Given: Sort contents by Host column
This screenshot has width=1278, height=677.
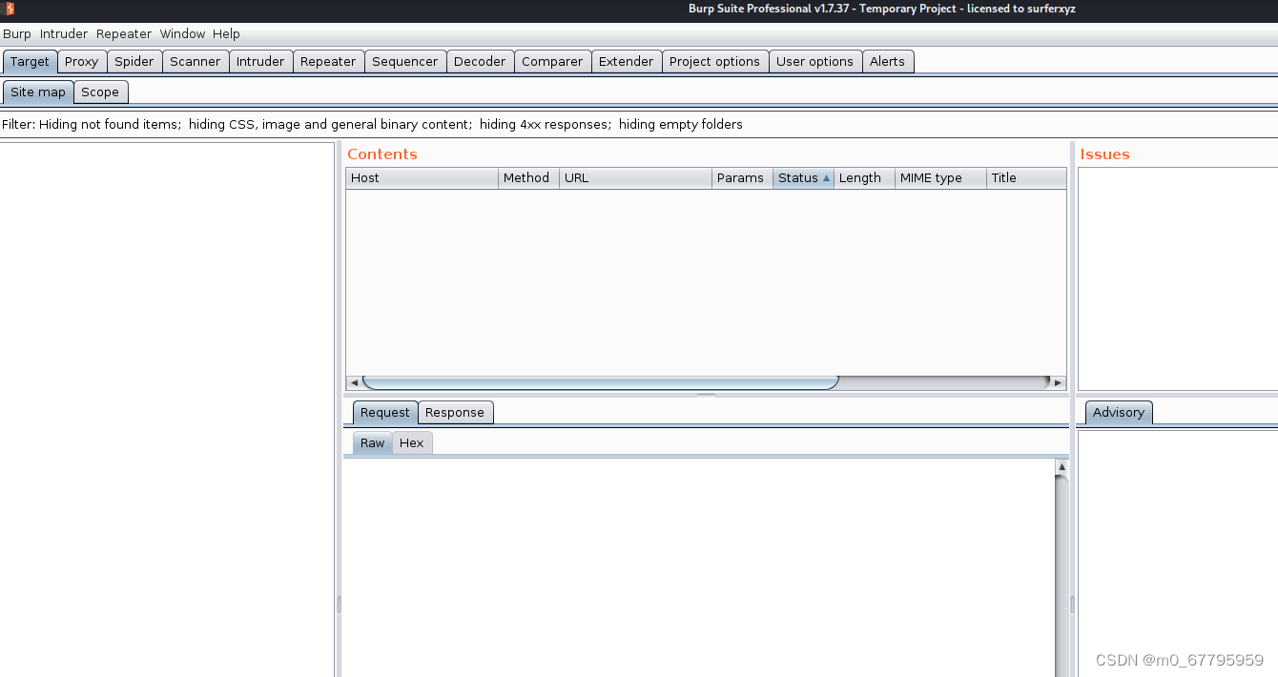Looking at the screenshot, I should (x=422, y=177).
